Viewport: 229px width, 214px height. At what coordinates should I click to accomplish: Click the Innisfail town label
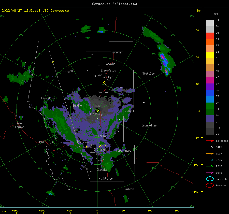tap(103, 92)
